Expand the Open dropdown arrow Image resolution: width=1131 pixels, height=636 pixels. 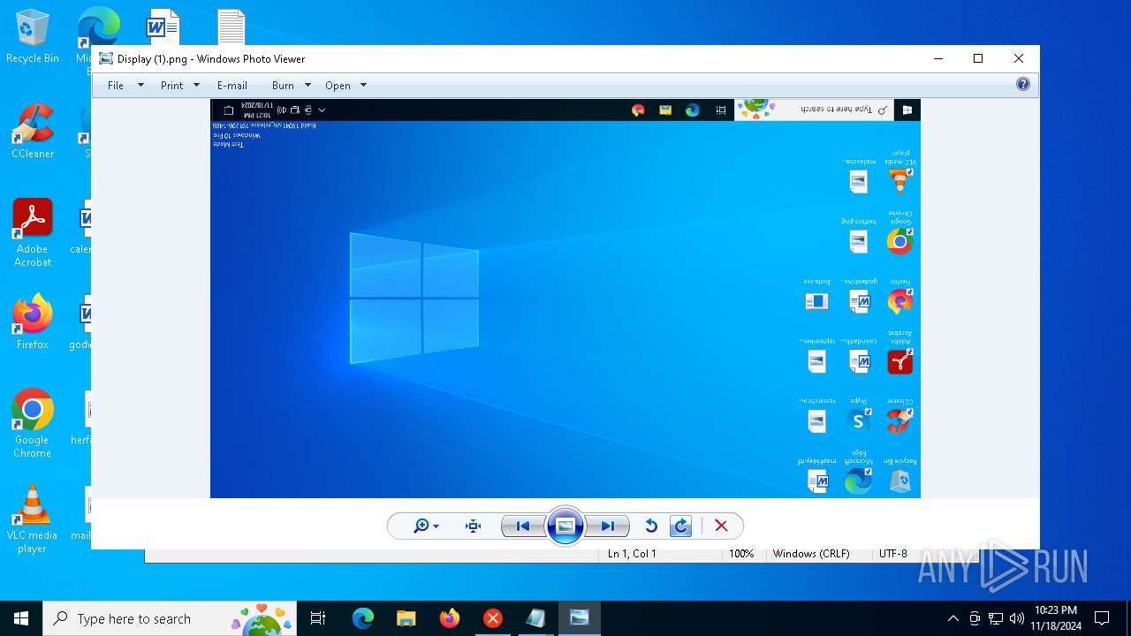click(363, 86)
